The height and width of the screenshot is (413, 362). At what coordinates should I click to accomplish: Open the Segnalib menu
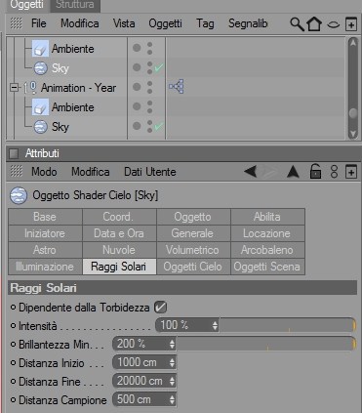(248, 23)
